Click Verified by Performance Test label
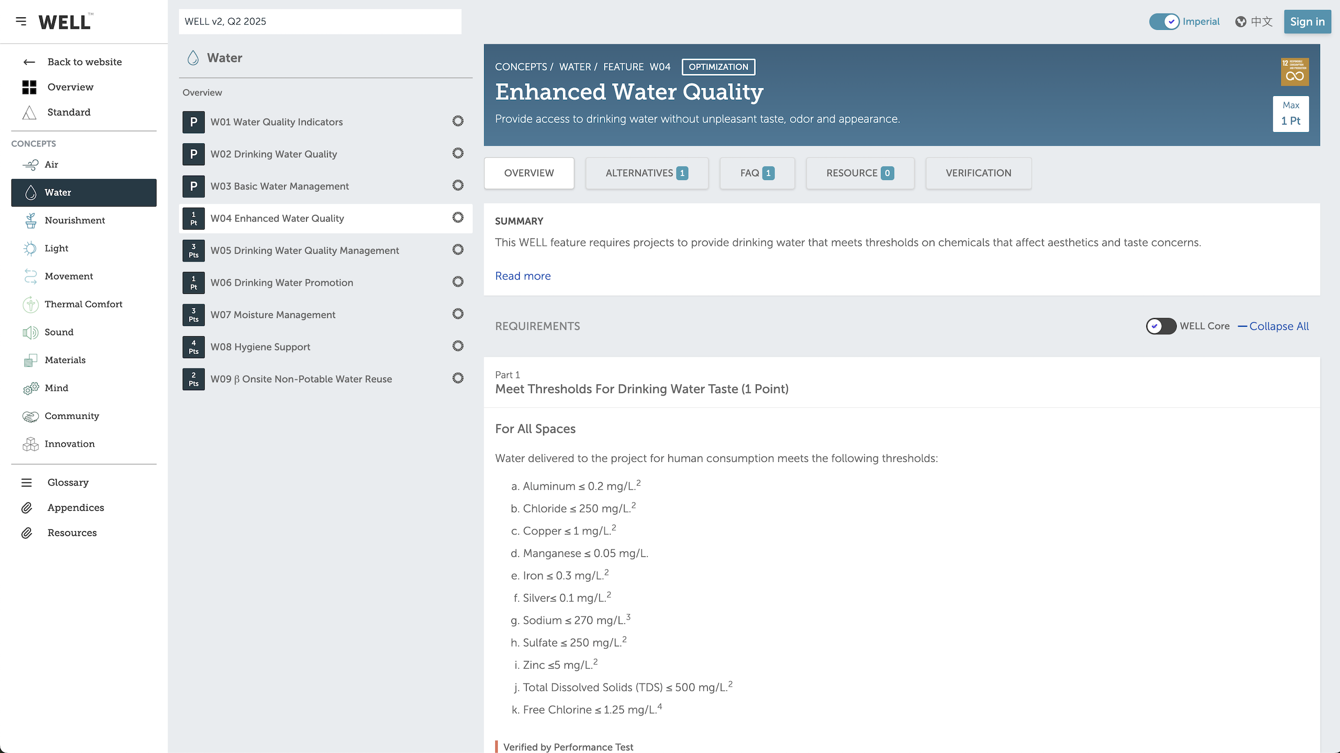 click(x=568, y=747)
